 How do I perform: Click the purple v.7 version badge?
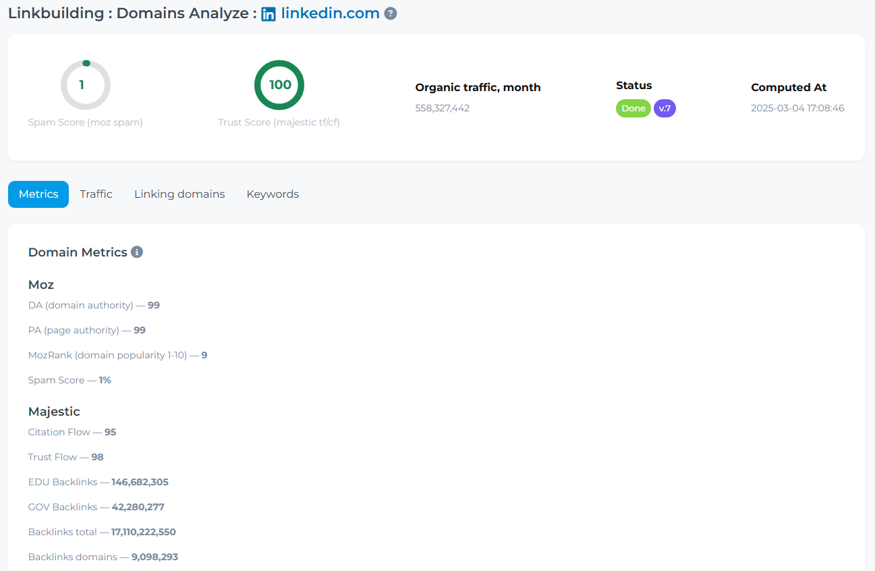[665, 109]
